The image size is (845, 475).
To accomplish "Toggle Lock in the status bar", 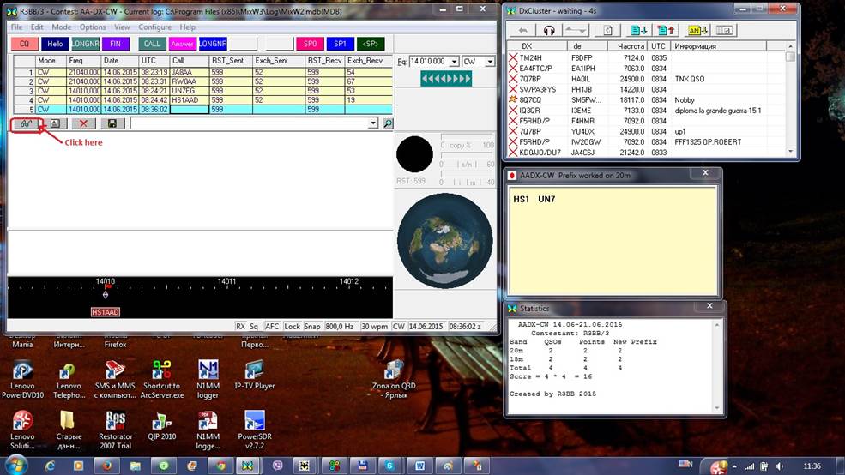I will (293, 327).
